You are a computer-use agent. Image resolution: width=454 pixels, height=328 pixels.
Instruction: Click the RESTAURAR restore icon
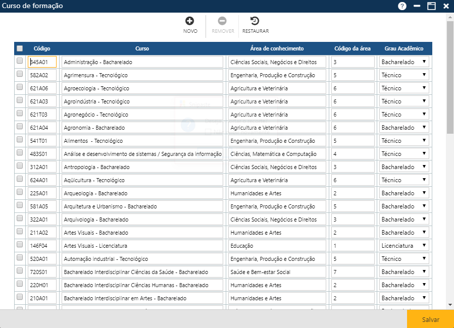pos(255,21)
